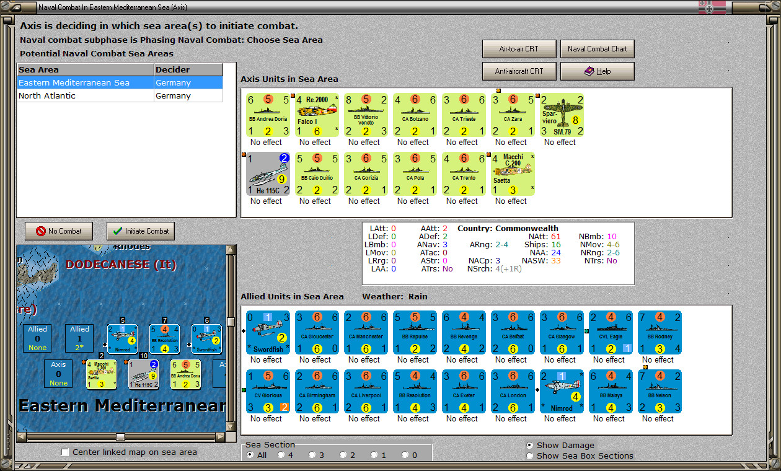Image resolution: width=781 pixels, height=471 pixels.
Task: Click the CA Gloucester Allied cruiser counter
Action: 317,332
